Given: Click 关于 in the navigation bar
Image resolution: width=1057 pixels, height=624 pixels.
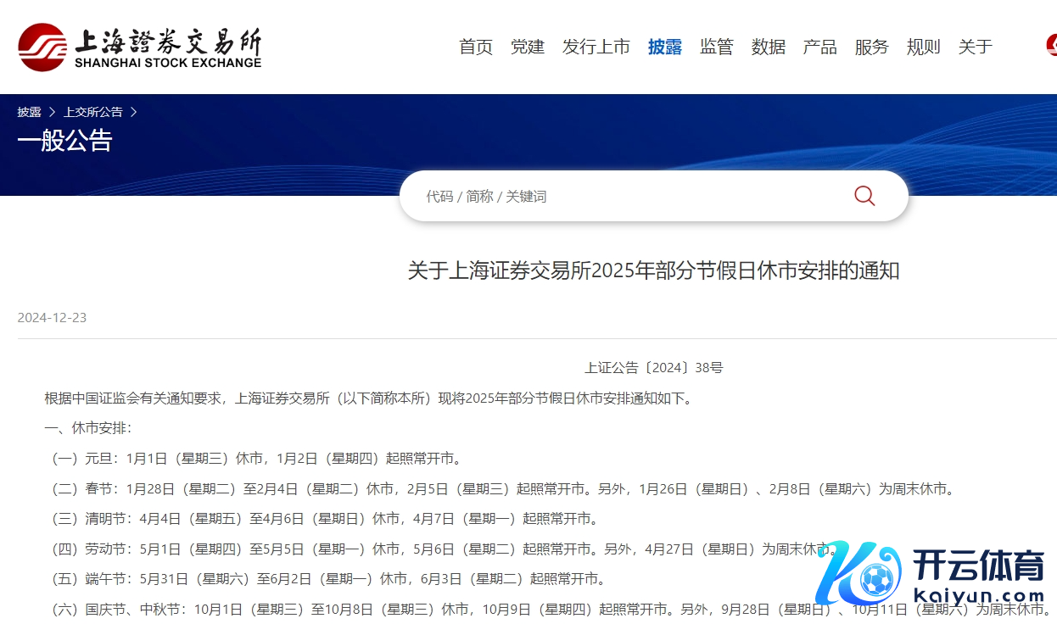Looking at the screenshot, I should coord(976,47).
